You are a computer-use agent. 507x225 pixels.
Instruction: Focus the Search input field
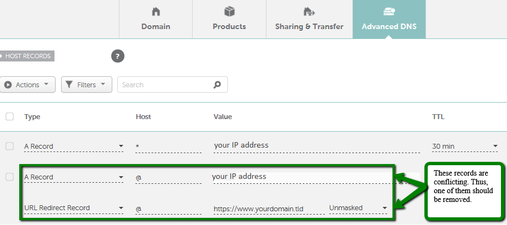(172, 85)
